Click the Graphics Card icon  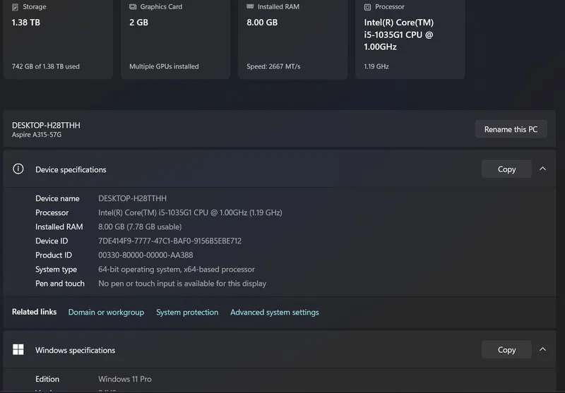(133, 6)
